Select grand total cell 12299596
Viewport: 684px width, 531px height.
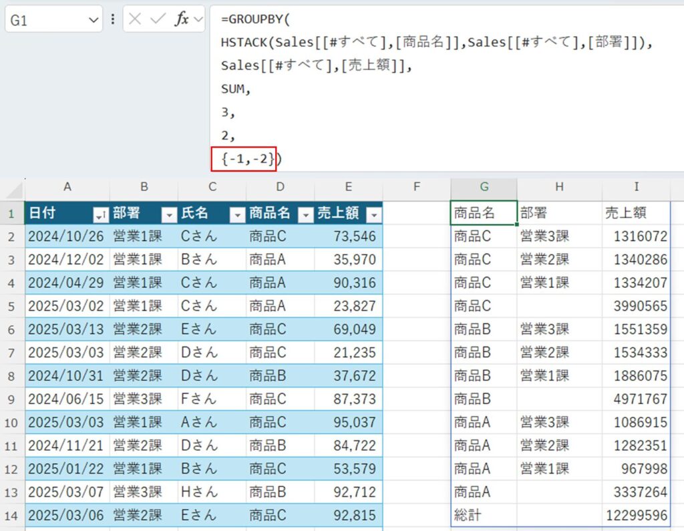637,515
